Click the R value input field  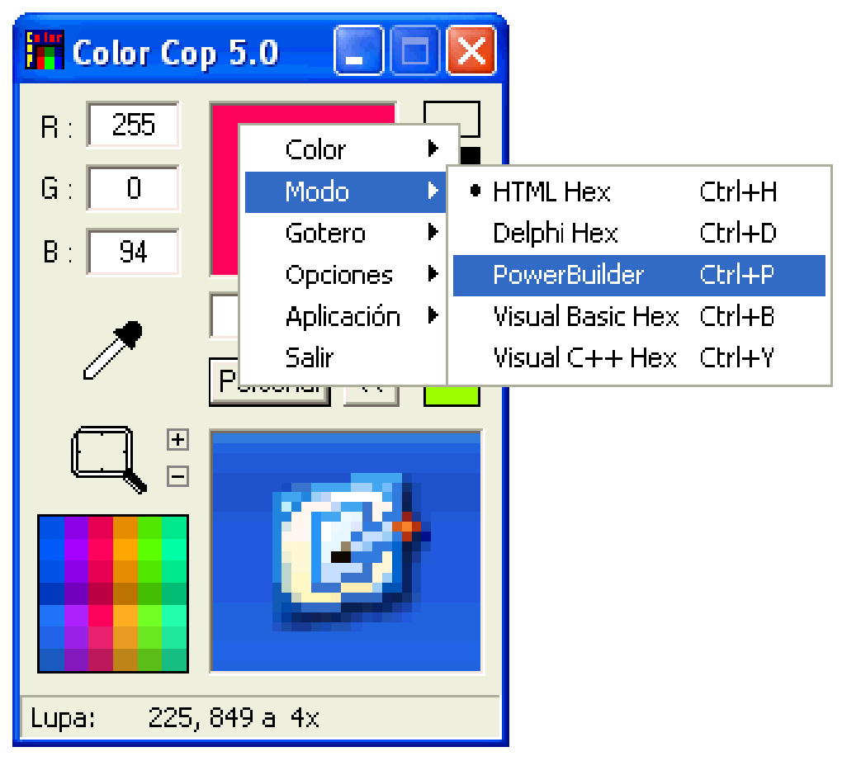[x=133, y=125]
